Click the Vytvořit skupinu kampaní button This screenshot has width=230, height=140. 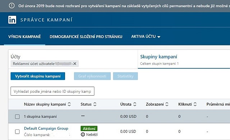point(38,76)
